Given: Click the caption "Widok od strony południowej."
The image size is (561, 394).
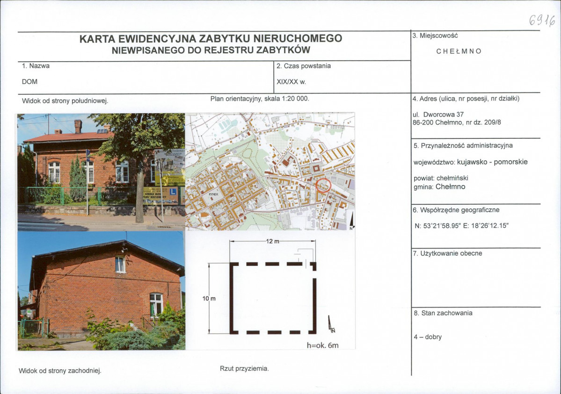Looking at the screenshot, I should click(65, 101).
